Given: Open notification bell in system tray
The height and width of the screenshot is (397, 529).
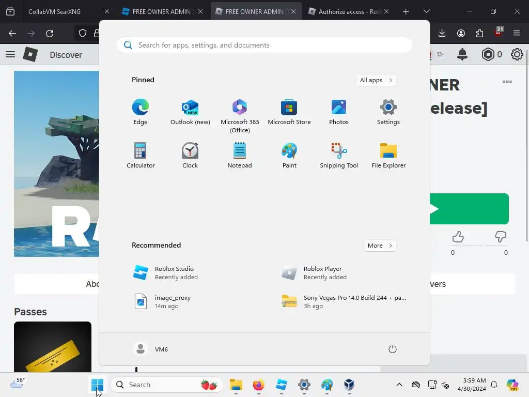Looking at the screenshot, I should click(x=494, y=385).
